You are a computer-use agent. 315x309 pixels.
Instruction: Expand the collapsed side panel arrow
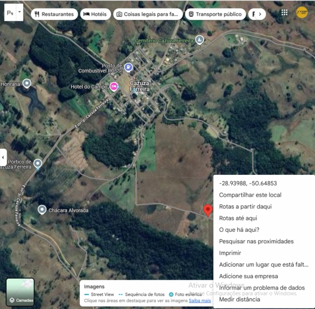pos(3,157)
